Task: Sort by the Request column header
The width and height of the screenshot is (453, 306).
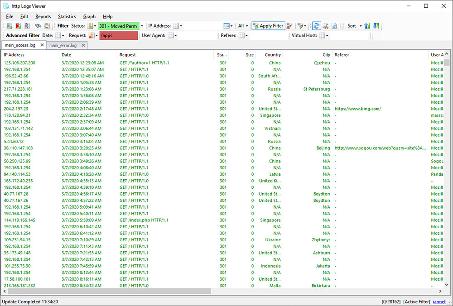Action: click(x=166, y=55)
